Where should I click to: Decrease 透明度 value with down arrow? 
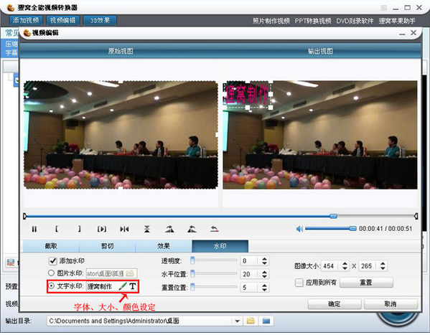(264, 263)
